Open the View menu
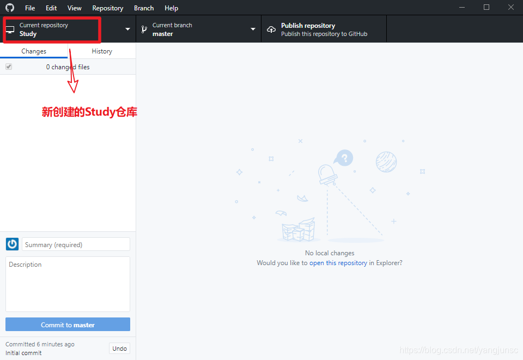 tap(75, 8)
